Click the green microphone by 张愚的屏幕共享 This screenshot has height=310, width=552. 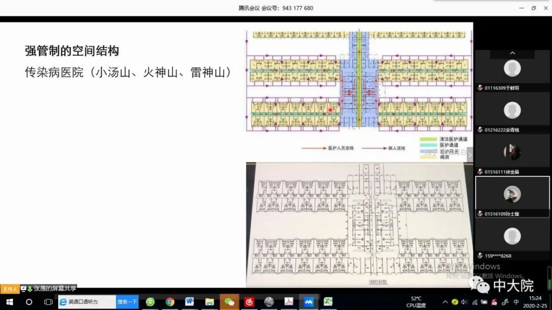point(30,289)
